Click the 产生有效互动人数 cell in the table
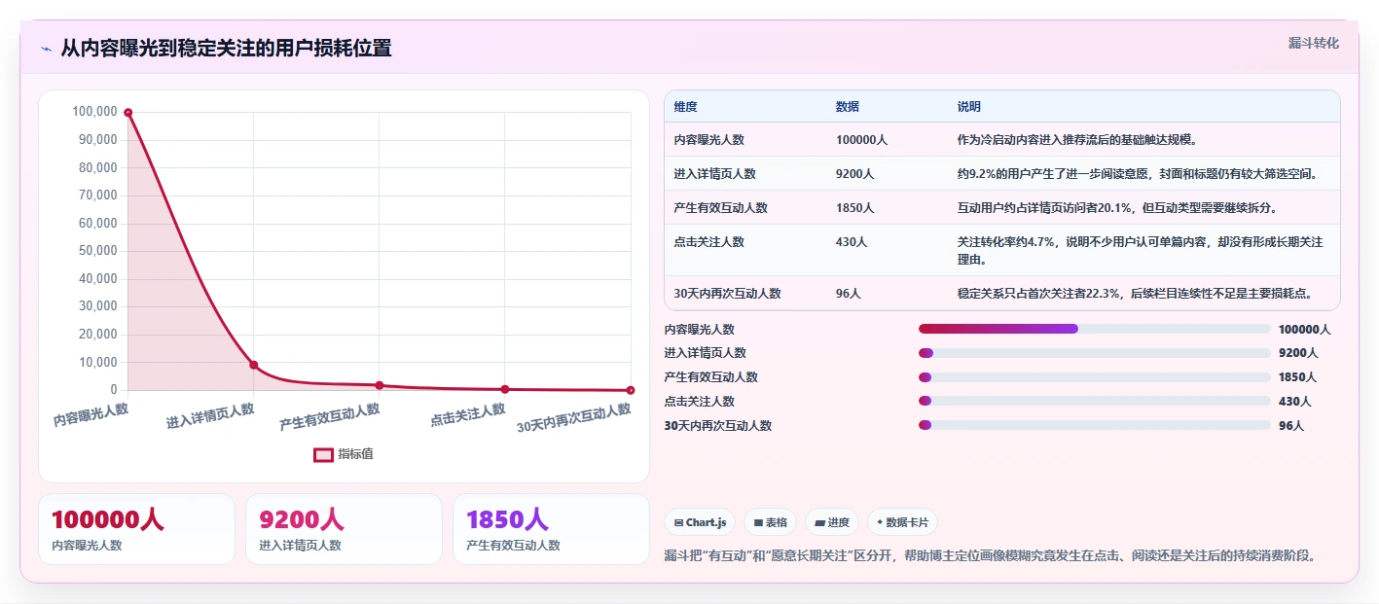Screen dimensions: 1379x604 click(x=720, y=208)
